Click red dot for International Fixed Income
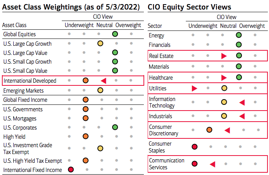 pos(71,170)
